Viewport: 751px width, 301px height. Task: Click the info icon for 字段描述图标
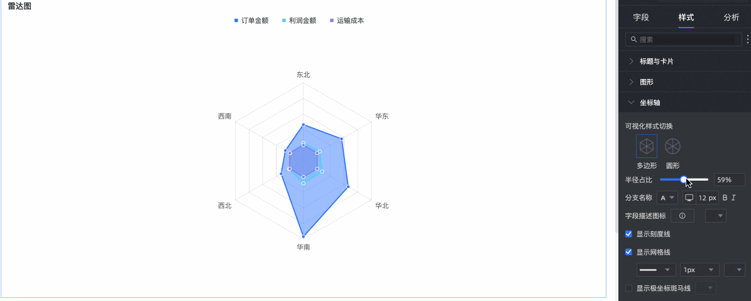pos(682,216)
